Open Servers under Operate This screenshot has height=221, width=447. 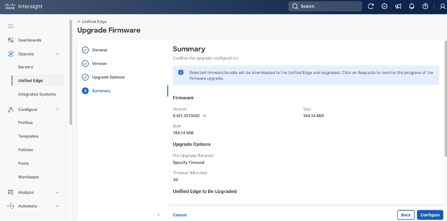click(x=25, y=67)
